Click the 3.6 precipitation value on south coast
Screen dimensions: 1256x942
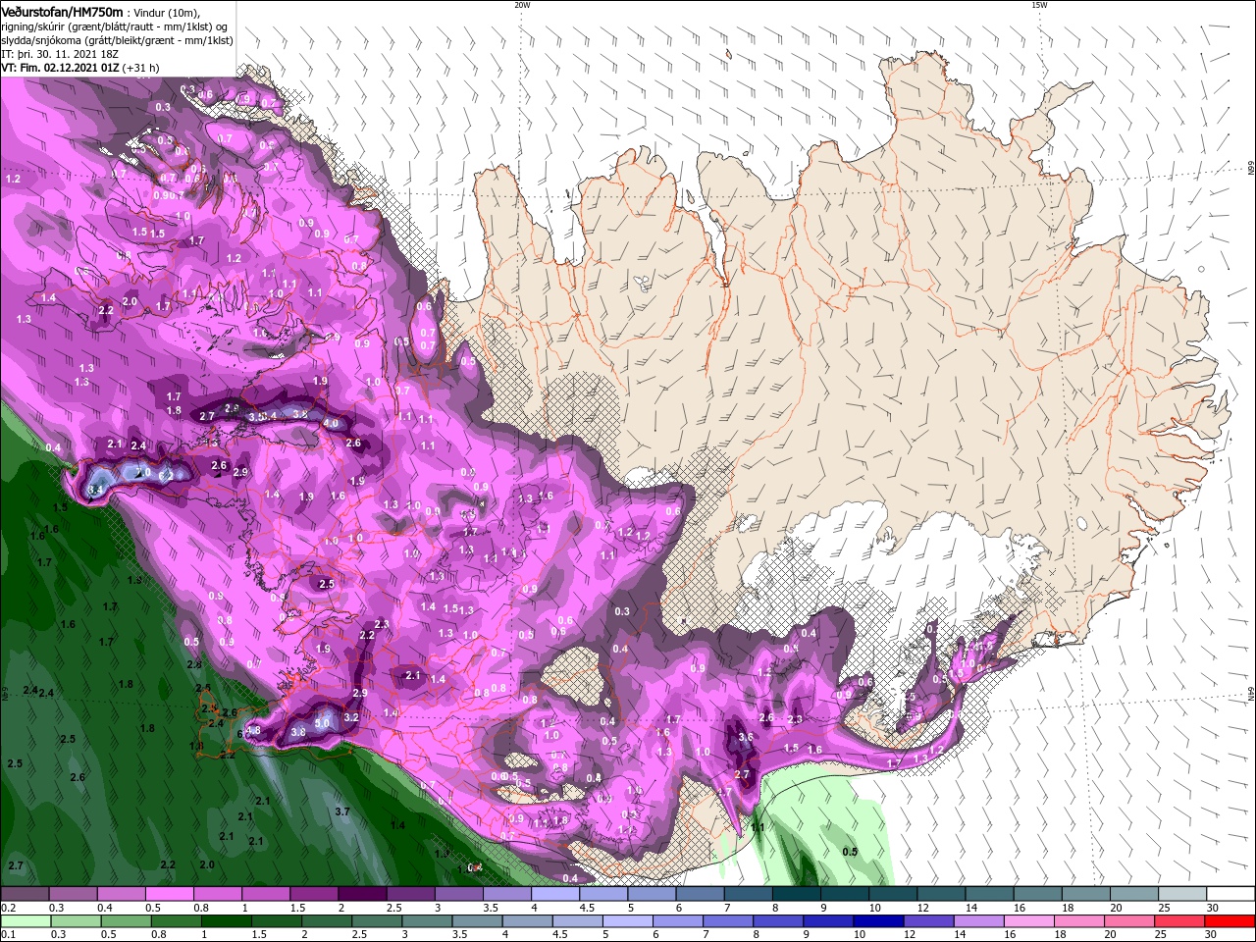pos(746,738)
